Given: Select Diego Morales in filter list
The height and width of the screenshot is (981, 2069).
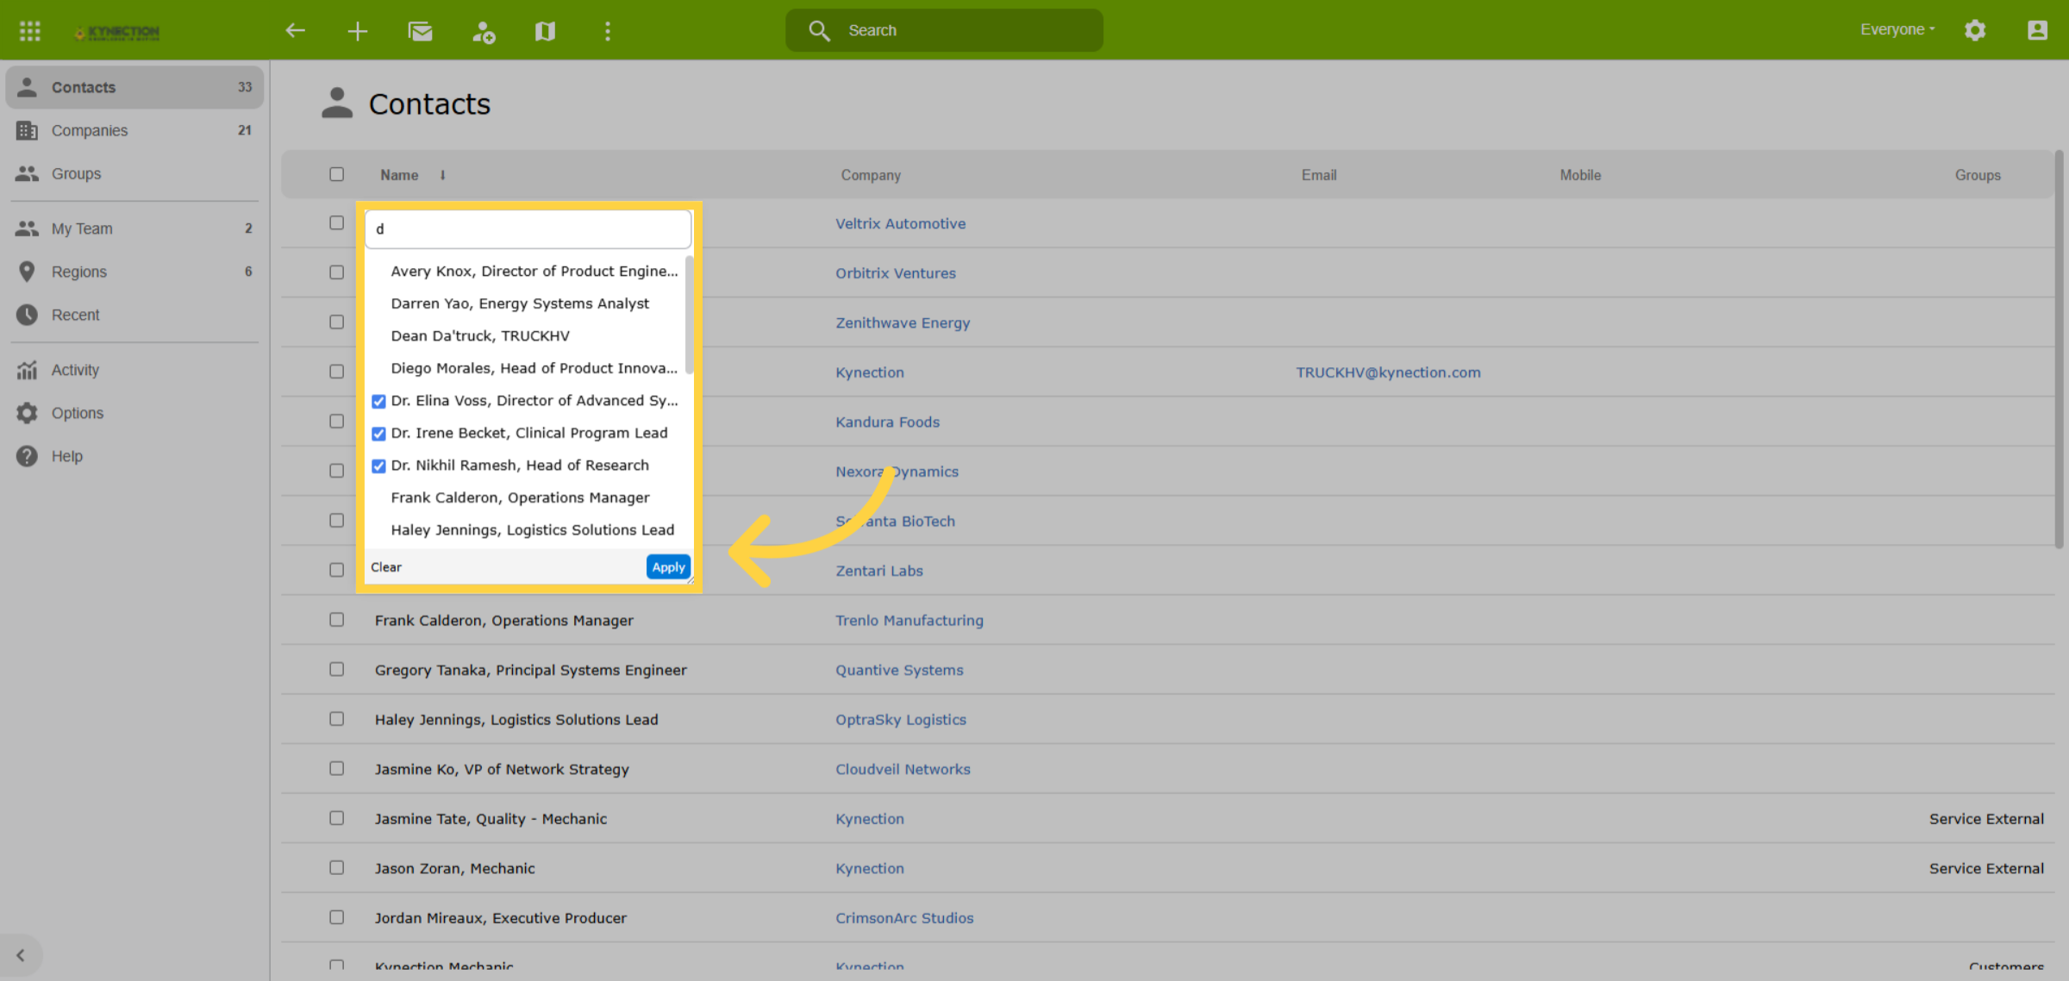Looking at the screenshot, I should pos(534,368).
